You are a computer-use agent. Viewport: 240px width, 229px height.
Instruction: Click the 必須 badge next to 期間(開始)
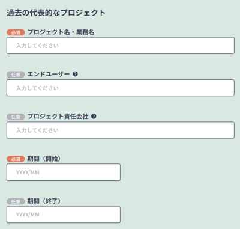click(16, 159)
